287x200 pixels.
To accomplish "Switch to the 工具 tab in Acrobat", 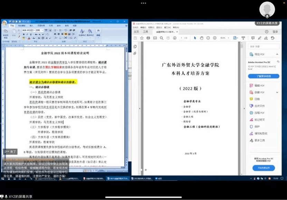I will (146, 32).
